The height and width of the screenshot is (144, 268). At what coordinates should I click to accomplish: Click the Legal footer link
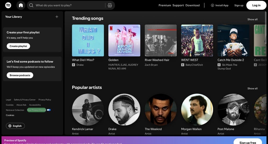click(8, 100)
